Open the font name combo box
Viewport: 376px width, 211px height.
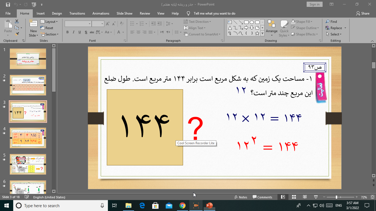(x=78, y=24)
